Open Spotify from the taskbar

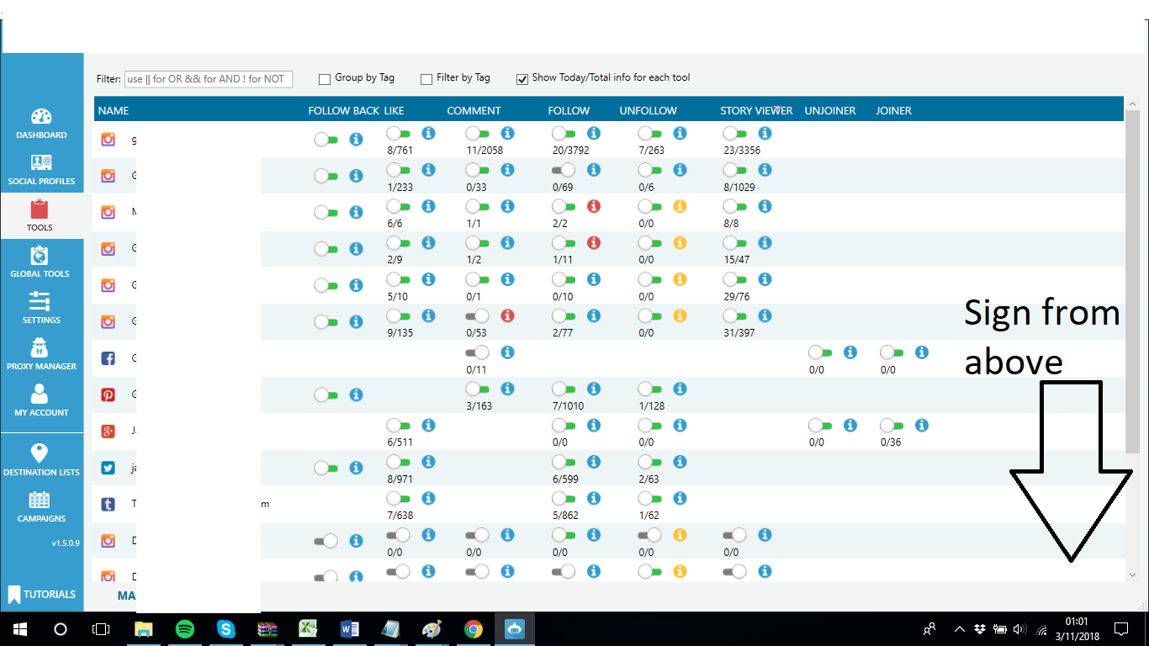[185, 629]
